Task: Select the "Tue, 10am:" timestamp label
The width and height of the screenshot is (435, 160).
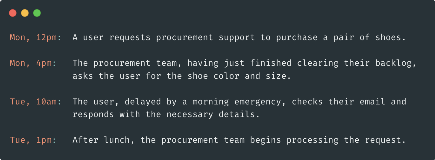Action: [x=35, y=102]
